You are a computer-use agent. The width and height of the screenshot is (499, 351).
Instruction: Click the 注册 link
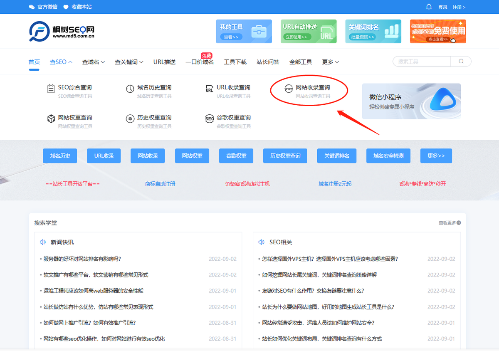click(x=459, y=7)
